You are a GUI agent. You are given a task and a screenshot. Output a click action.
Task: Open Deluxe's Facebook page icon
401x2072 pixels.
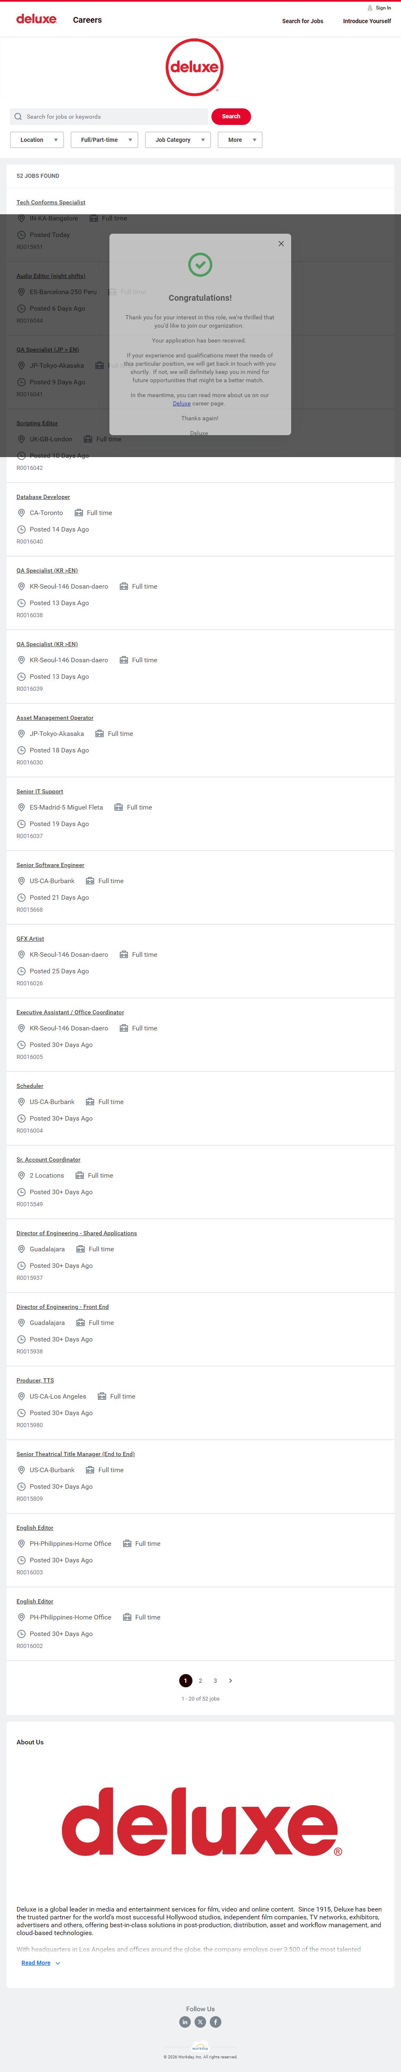tap(215, 2021)
